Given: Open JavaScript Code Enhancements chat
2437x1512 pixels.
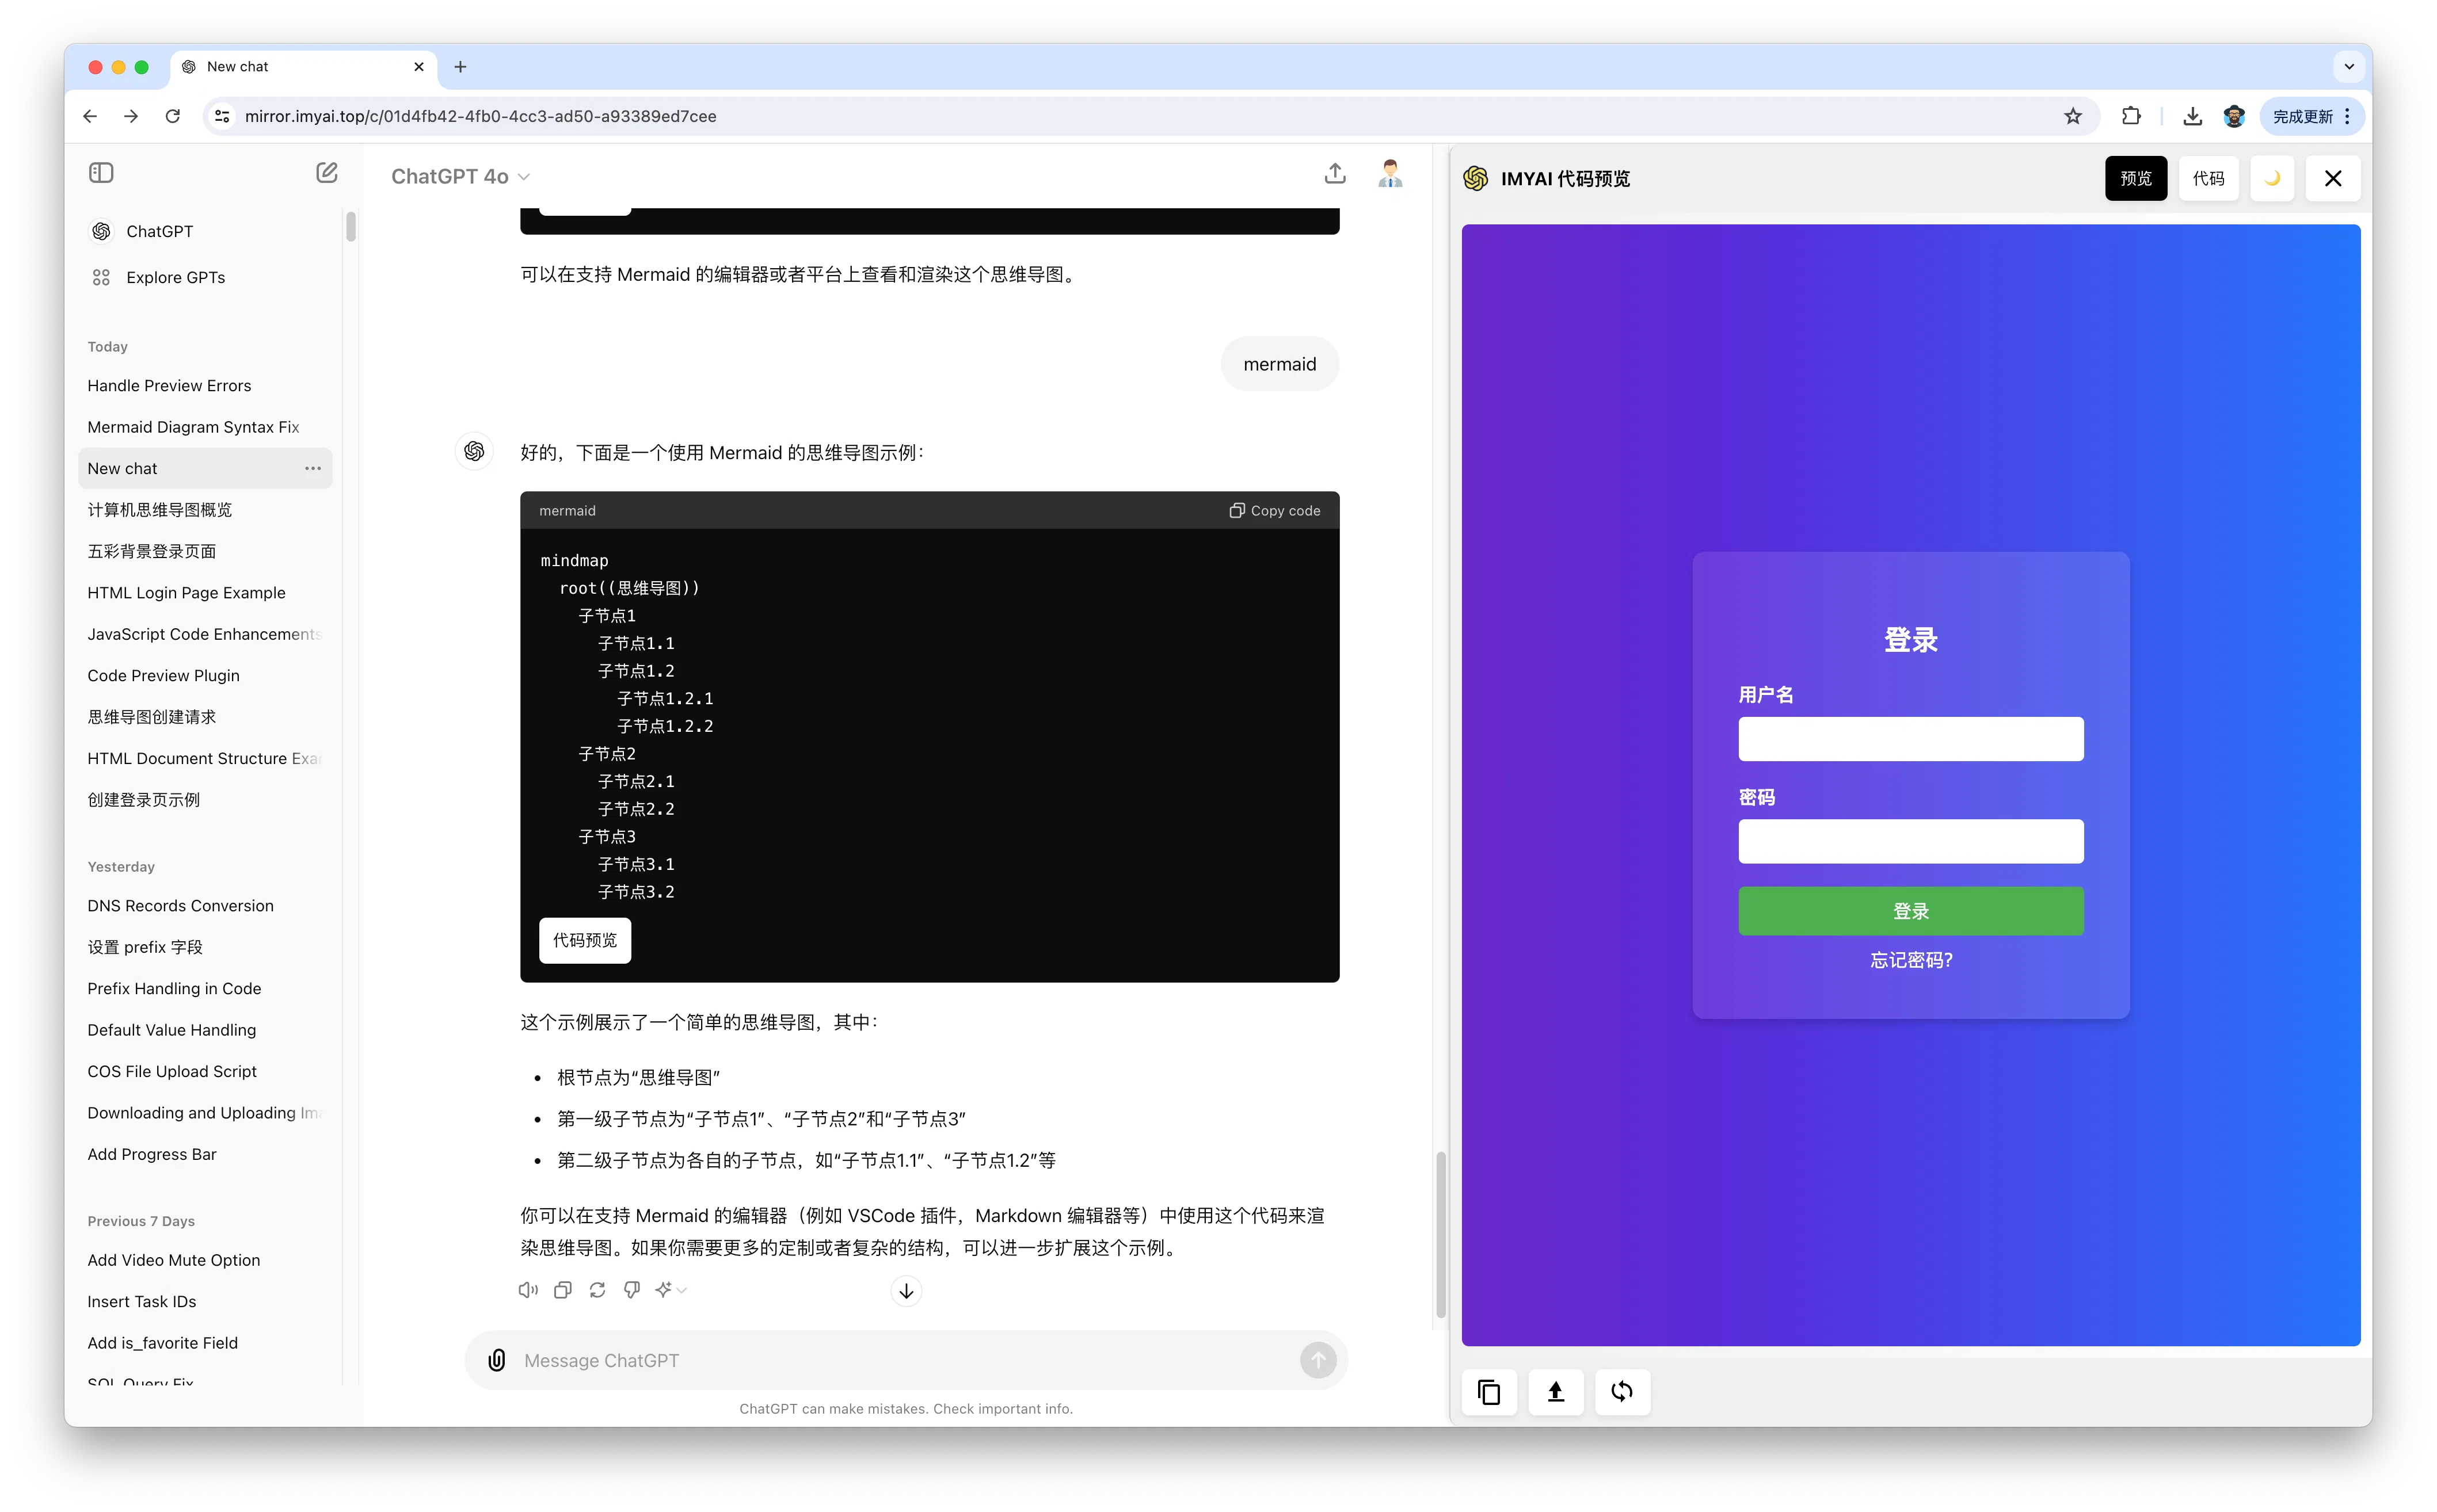Looking at the screenshot, I should click(x=205, y=634).
